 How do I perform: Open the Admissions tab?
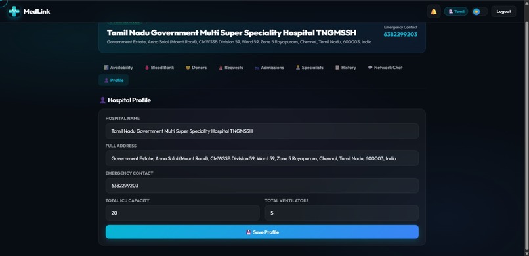click(269, 68)
